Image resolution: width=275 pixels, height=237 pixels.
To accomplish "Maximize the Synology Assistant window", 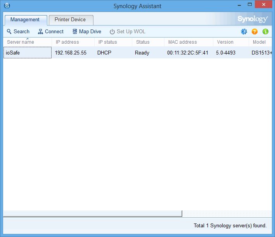I will coord(250,5).
